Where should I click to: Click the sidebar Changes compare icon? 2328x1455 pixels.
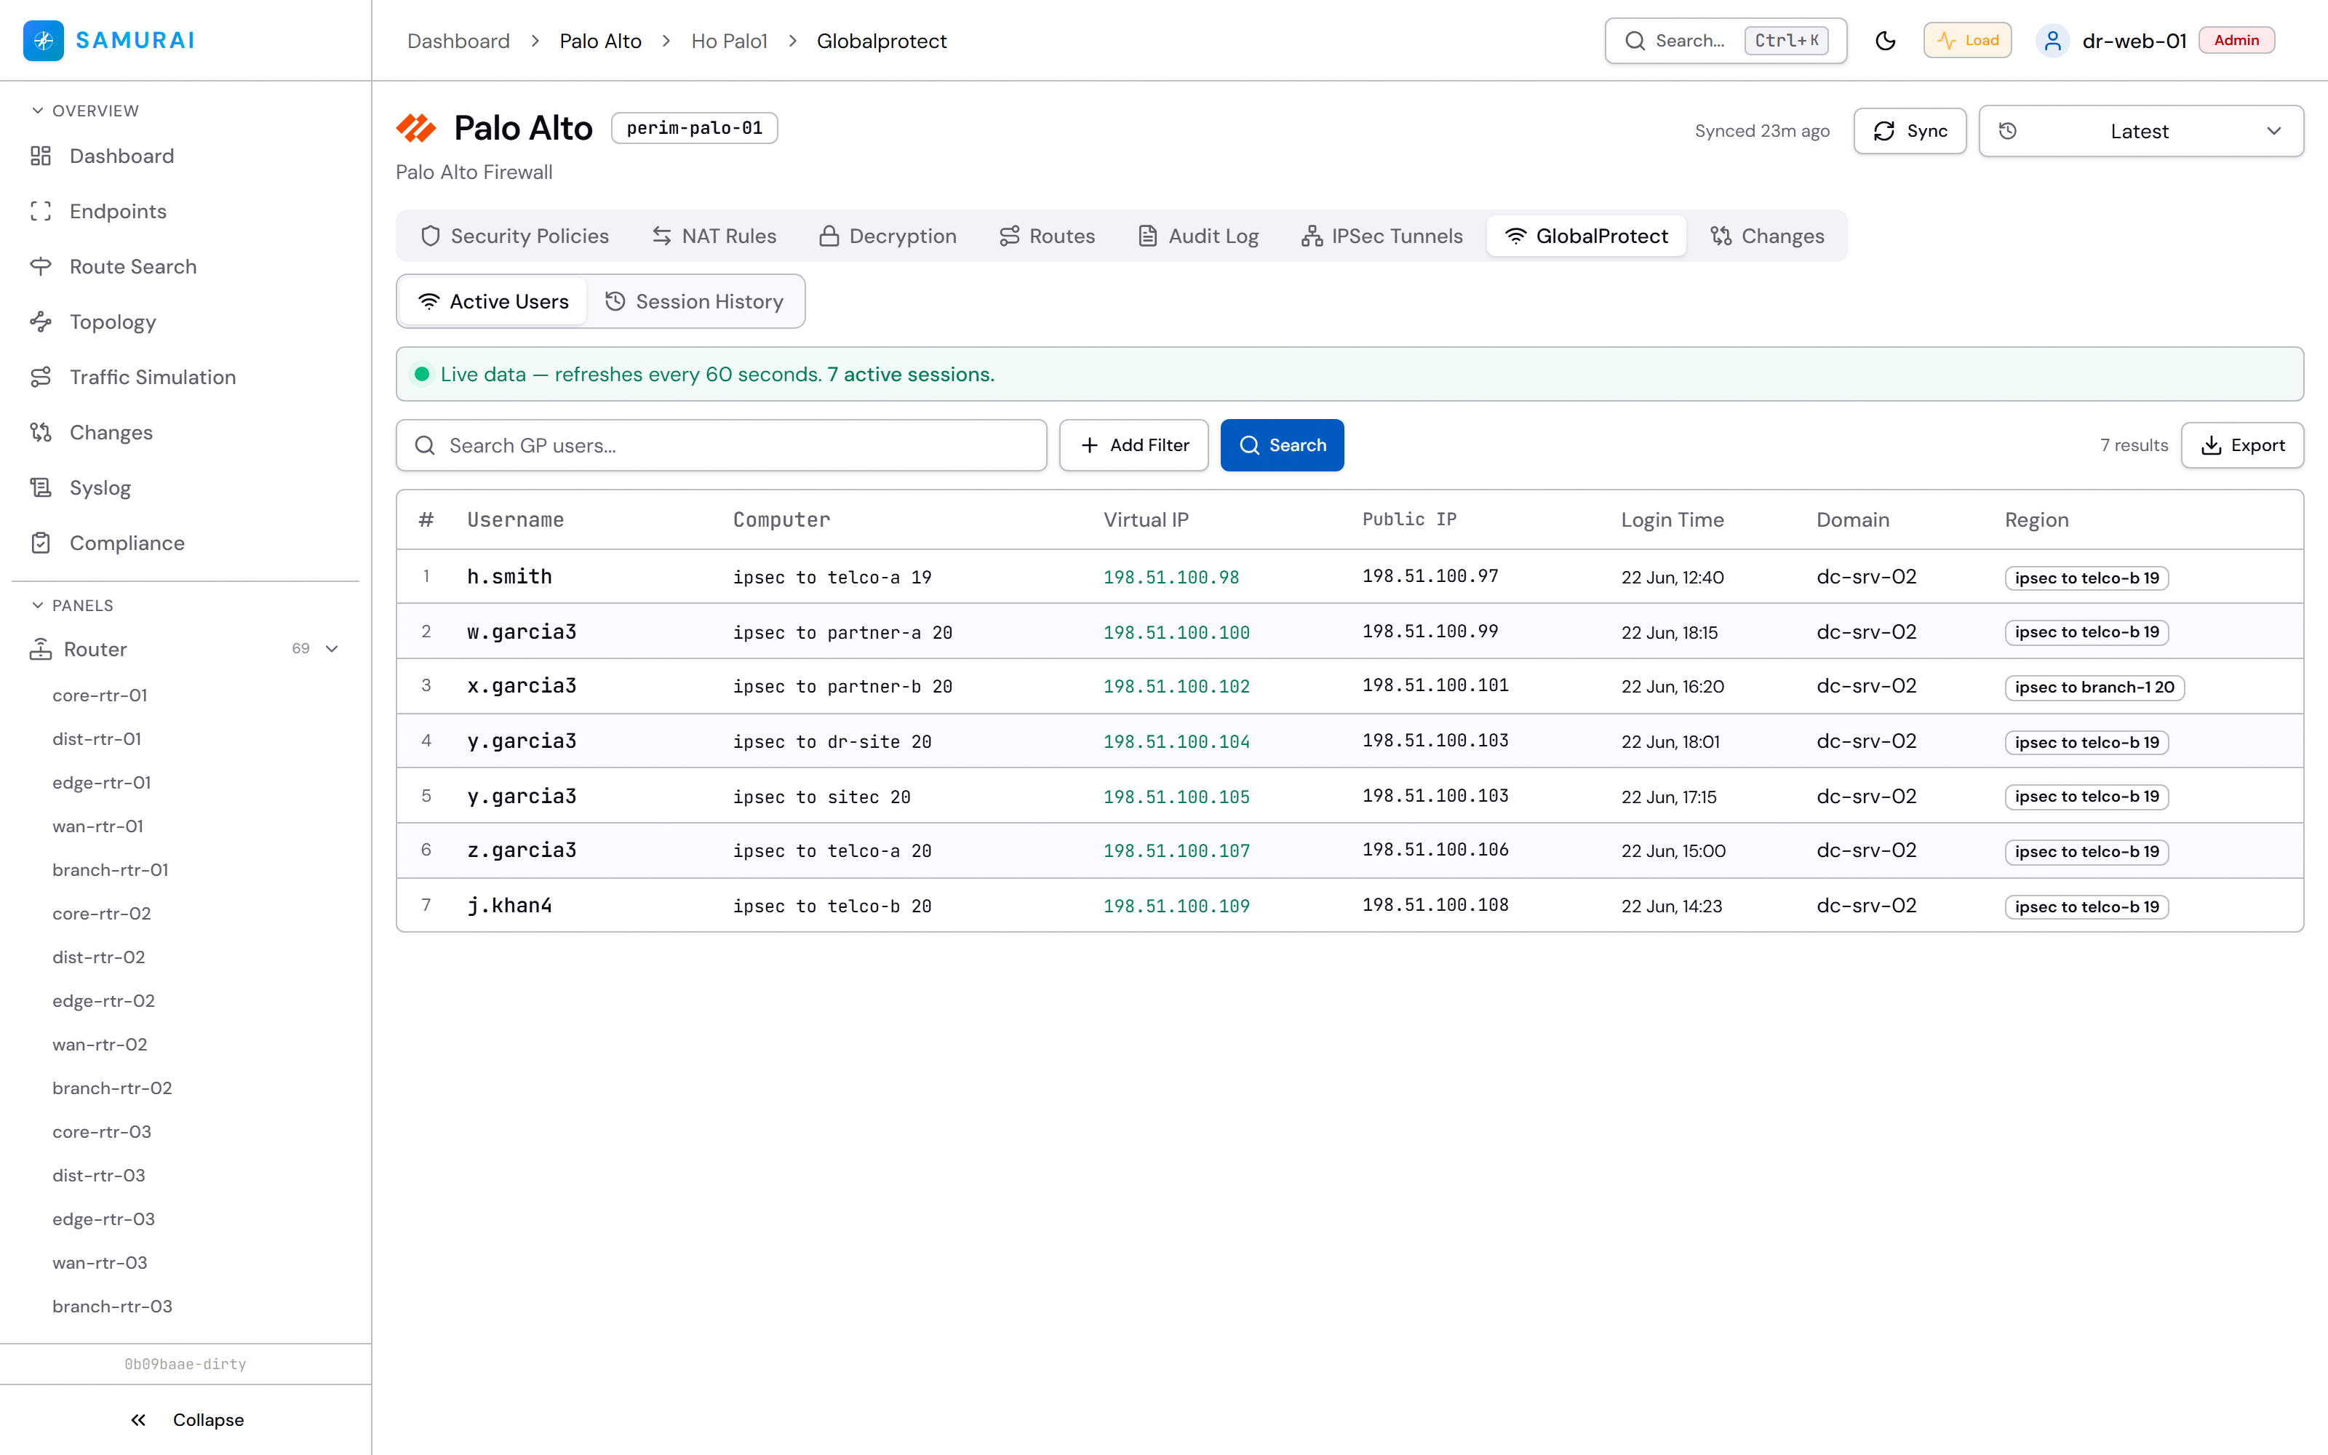point(41,433)
